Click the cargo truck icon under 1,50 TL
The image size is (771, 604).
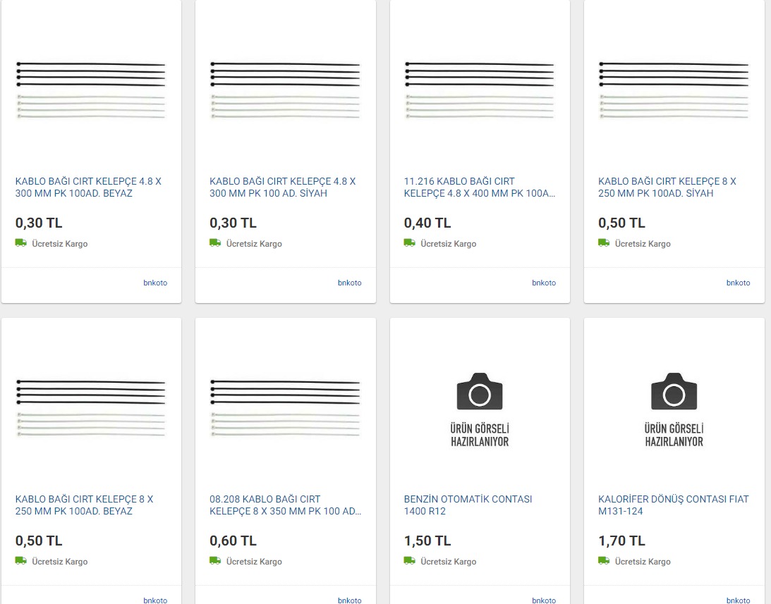409,561
